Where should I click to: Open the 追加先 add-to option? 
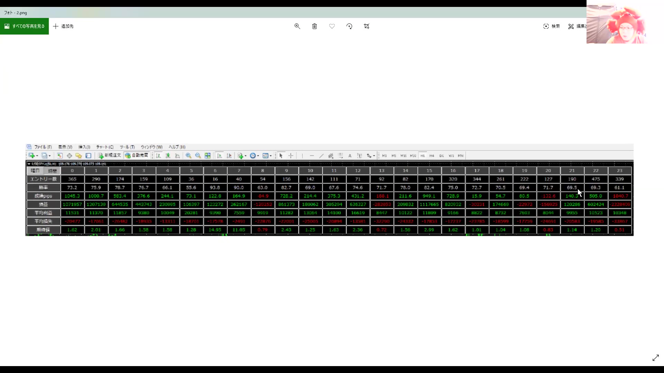tap(63, 26)
